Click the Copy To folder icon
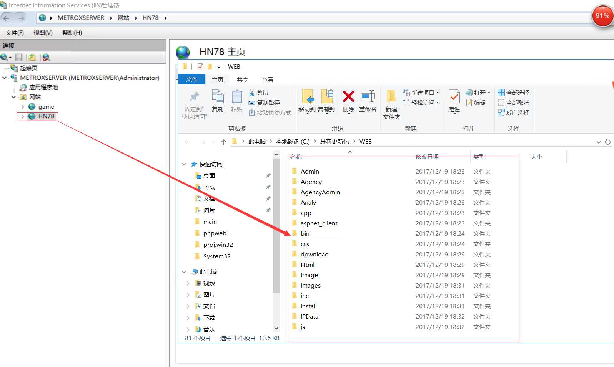This screenshot has height=367, width=614. (327, 96)
